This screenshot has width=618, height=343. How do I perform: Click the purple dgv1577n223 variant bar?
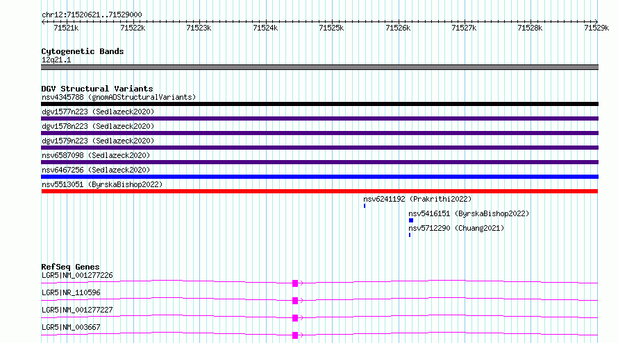point(319,118)
